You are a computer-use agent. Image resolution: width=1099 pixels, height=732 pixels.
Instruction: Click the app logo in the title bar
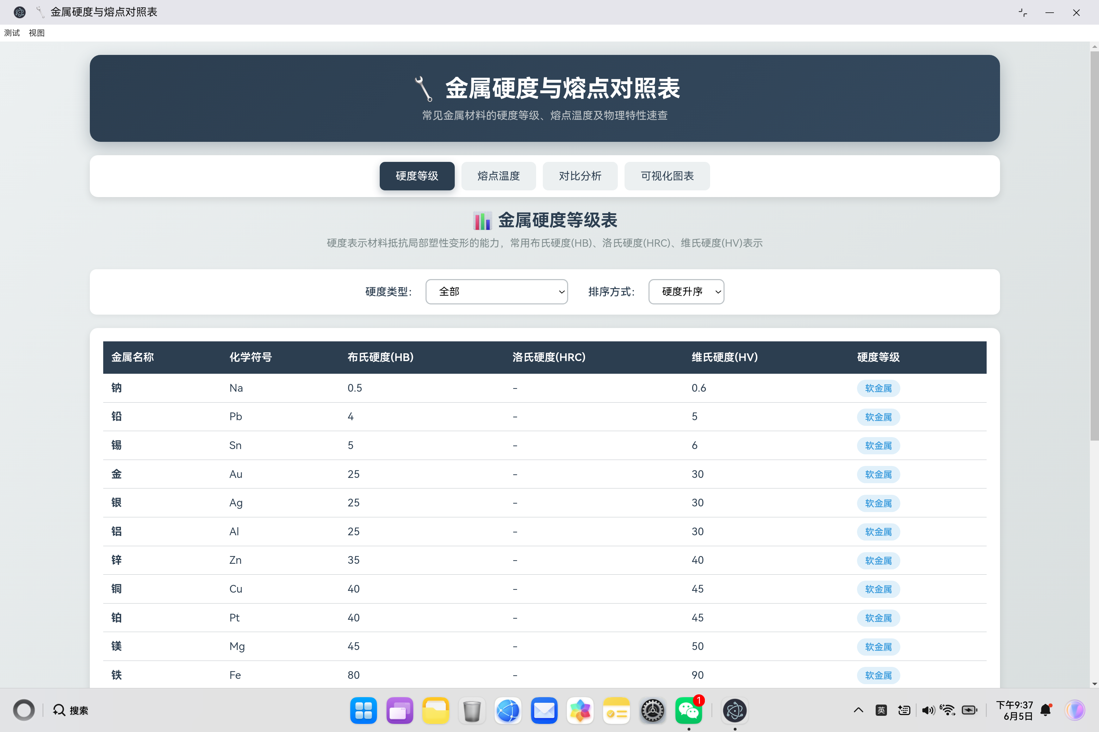(x=20, y=12)
